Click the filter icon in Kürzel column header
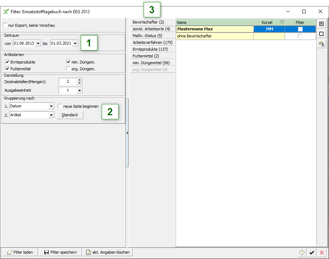Viewport: 329px width, 259px height. pos(282,22)
